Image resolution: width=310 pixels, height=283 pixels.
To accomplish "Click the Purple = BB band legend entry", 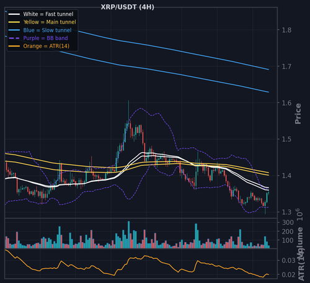I will 38,38.
